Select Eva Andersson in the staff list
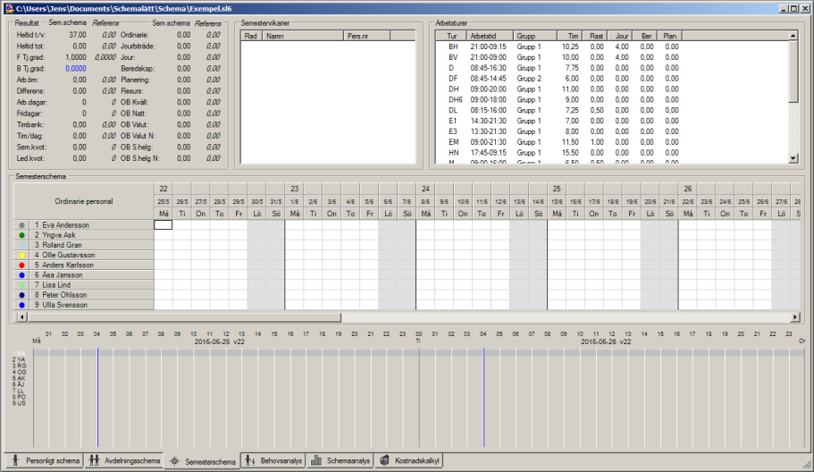Image resolution: width=814 pixels, height=472 pixels. click(x=91, y=225)
